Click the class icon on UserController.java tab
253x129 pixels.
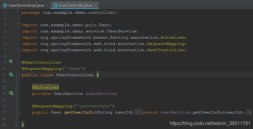tap(56, 5)
